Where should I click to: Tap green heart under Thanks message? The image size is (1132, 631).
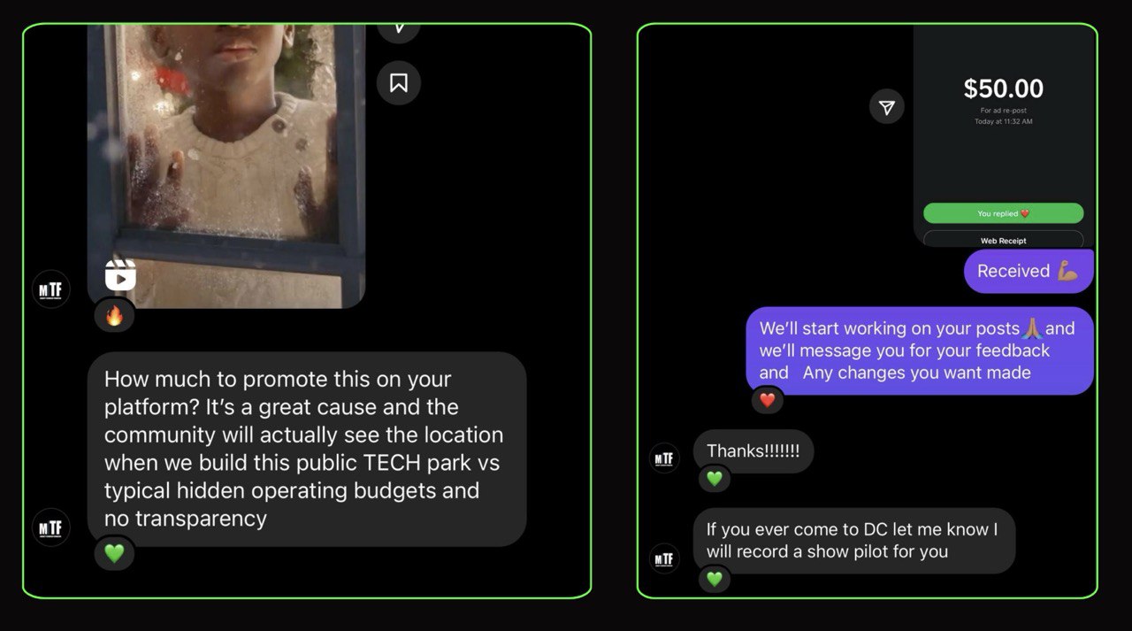715,479
